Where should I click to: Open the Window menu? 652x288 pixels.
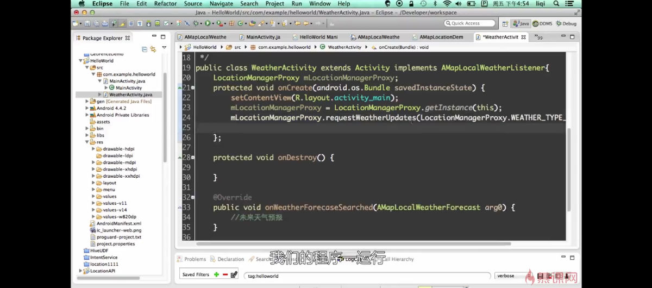click(x=320, y=4)
